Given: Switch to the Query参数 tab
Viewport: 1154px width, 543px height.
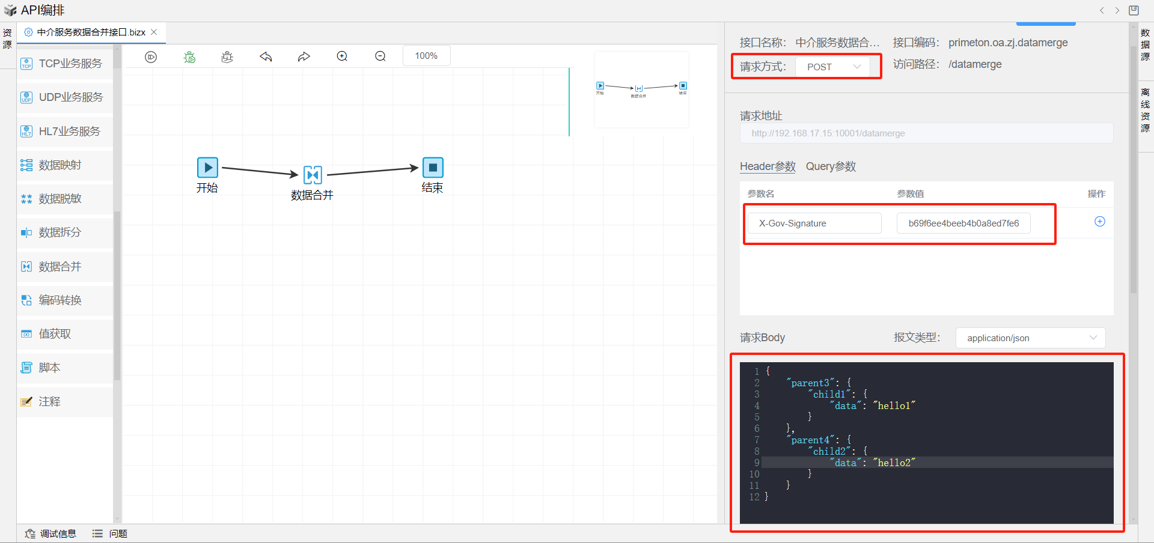Looking at the screenshot, I should (x=831, y=166).
